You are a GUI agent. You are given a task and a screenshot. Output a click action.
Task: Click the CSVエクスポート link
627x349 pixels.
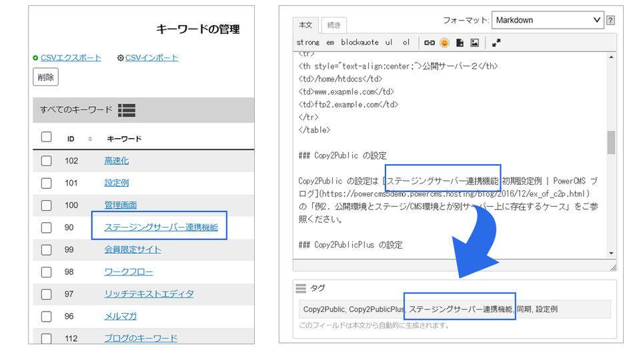(x=71, y=58)
